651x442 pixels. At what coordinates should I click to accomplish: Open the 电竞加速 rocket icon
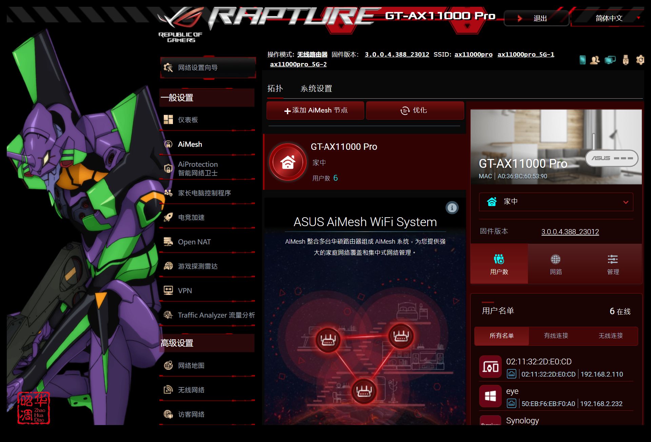coord(168,217)
